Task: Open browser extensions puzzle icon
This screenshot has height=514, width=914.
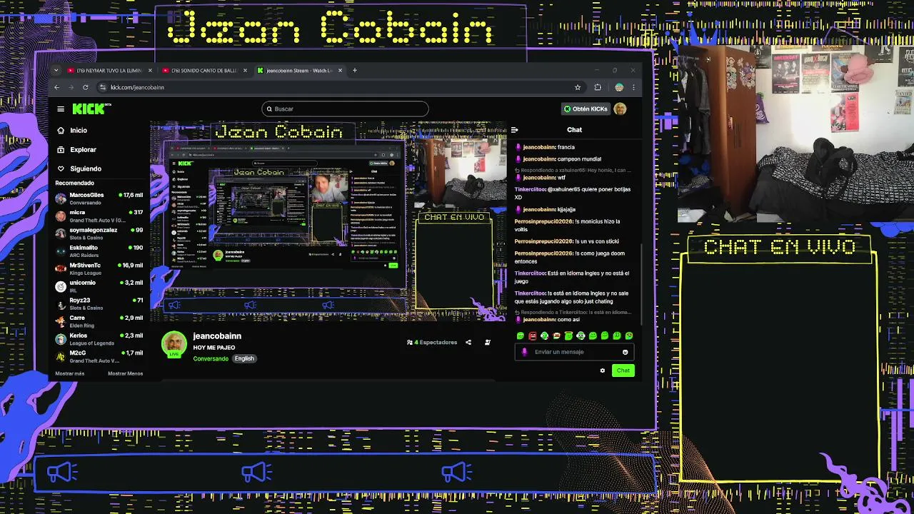Action: coord(598,88)
